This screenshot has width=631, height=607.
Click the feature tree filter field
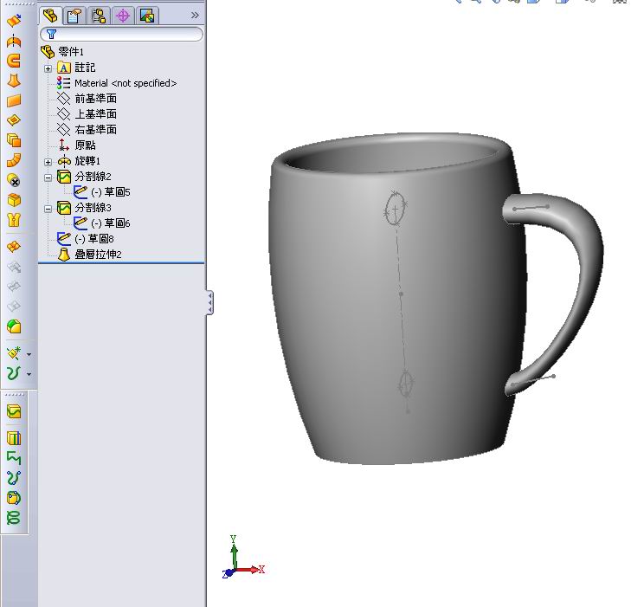click(121, 35)
